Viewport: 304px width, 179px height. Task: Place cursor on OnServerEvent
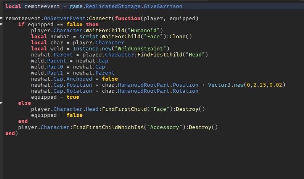(x=64, y=19)
